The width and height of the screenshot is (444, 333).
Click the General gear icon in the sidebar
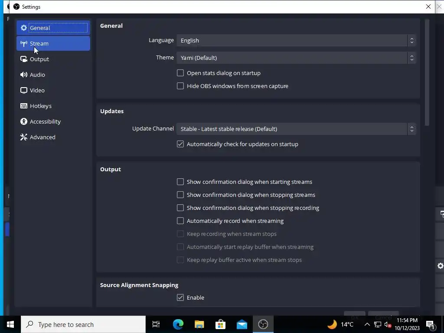[24, 28]
